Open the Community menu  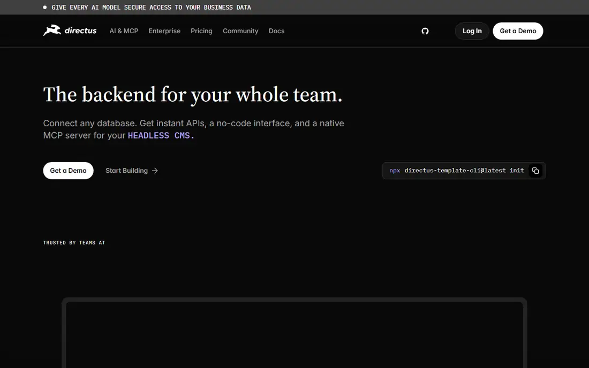pos(240,31)
